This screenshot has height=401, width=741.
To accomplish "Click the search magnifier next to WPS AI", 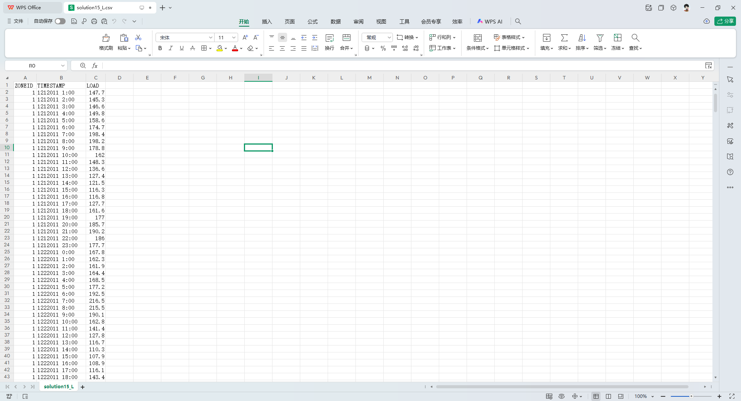I will click(x=518, y=21).
